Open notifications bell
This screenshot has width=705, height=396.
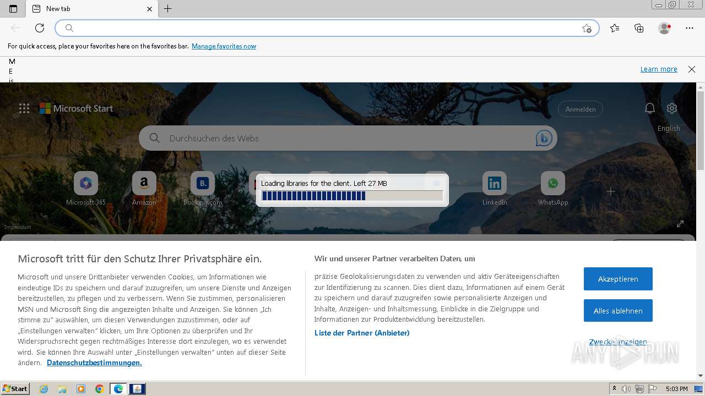click(x=650, y=108)
